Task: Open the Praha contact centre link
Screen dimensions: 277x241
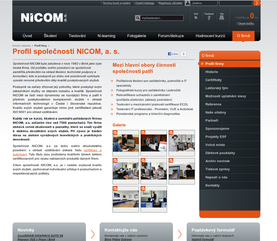Action: coord(116,239)
